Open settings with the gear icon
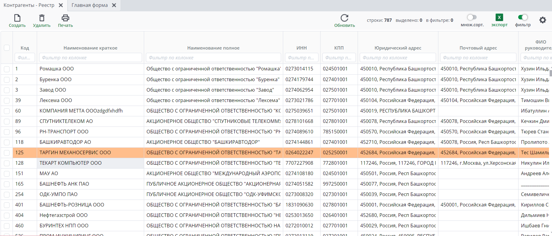 (x=542, y=20)
